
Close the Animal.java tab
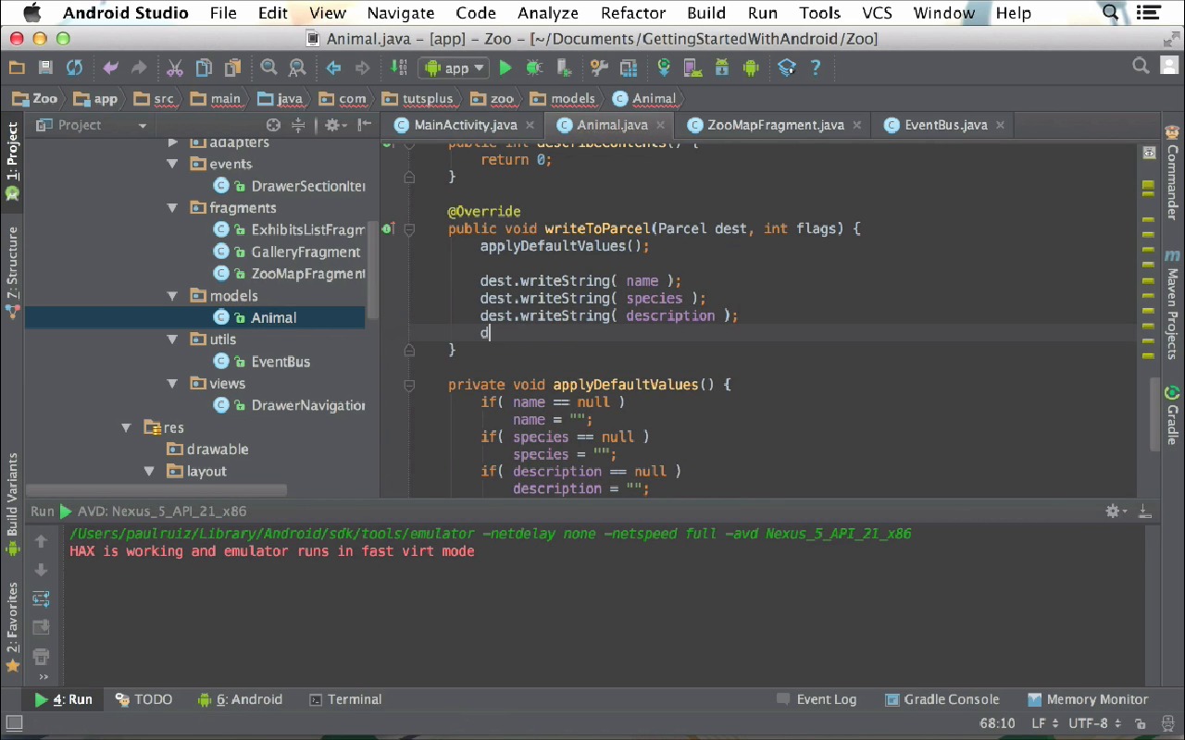coord(660,126)
